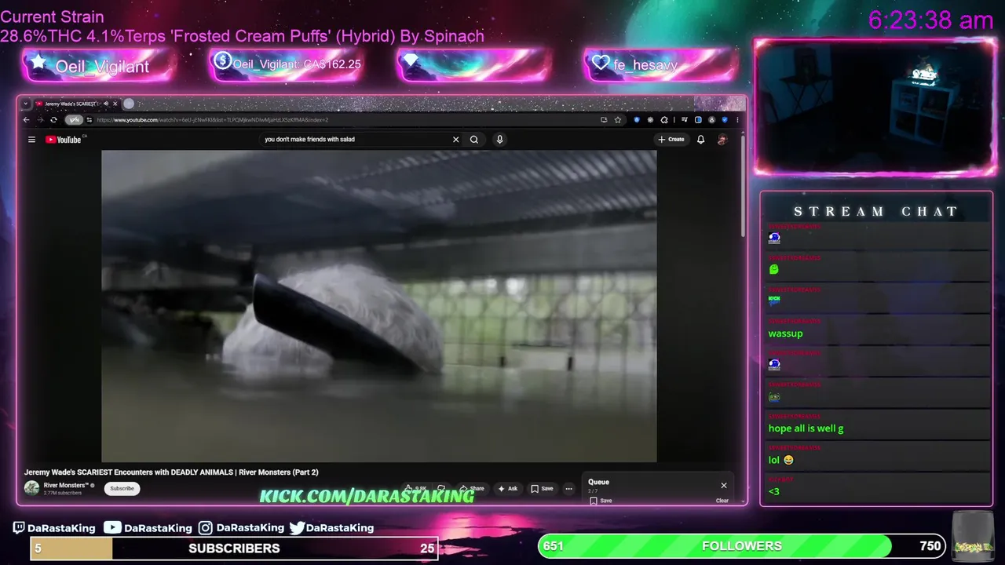Screen dimensions: 1005x565
Task: Click the FOLLOWERS goal progress bar
Action: 742,546
